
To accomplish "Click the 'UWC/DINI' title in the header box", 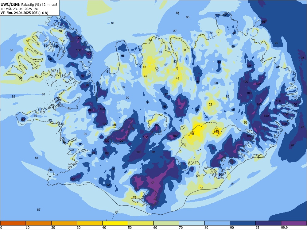I will coord(10,5).
